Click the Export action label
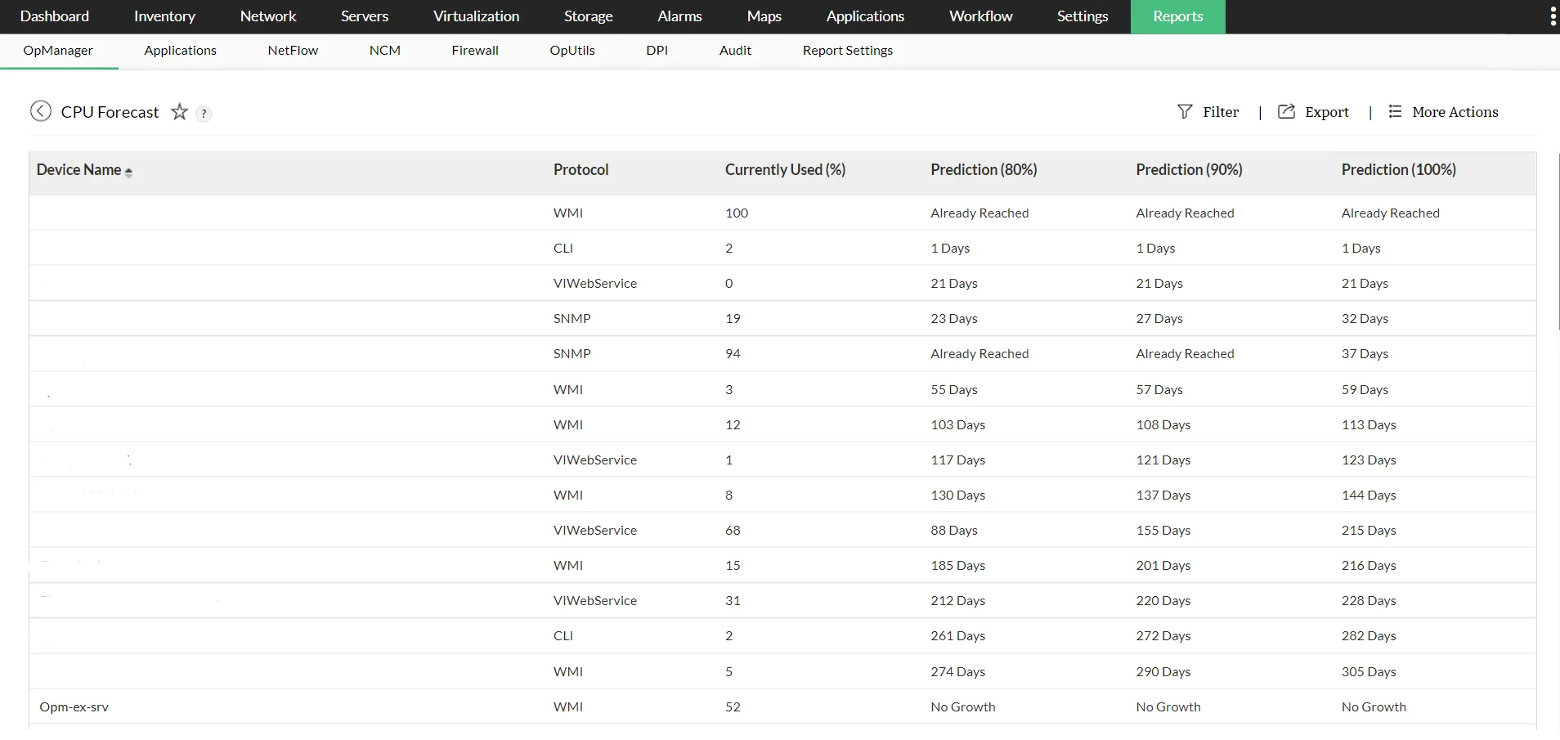This screenshot has height=740, width=1560. (1326, 111)
